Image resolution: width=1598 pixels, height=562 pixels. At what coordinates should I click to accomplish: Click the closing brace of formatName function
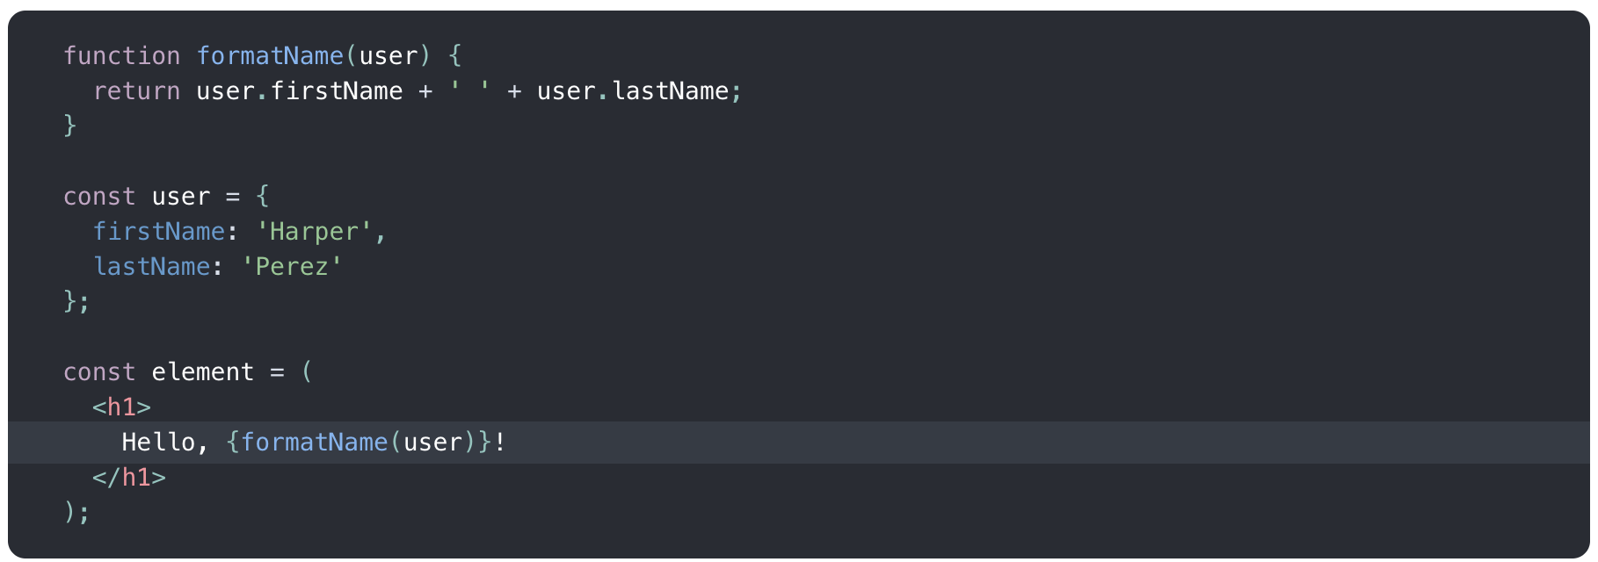(70, 126)
